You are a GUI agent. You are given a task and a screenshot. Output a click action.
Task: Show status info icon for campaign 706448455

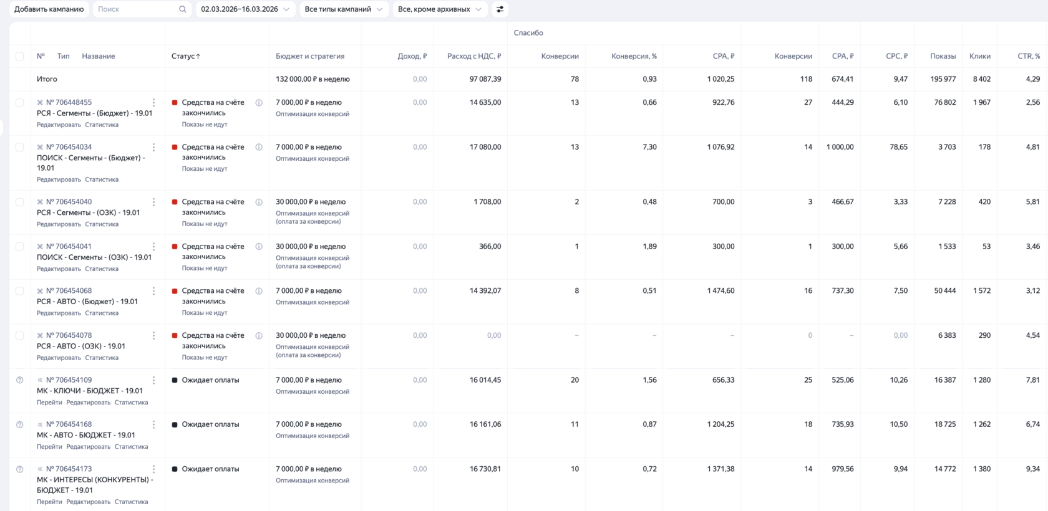tap(259, 103)
